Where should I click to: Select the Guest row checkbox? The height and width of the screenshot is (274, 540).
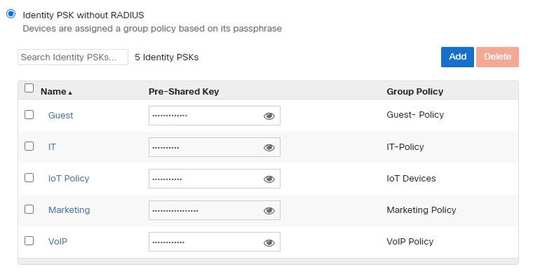point(29,114)
